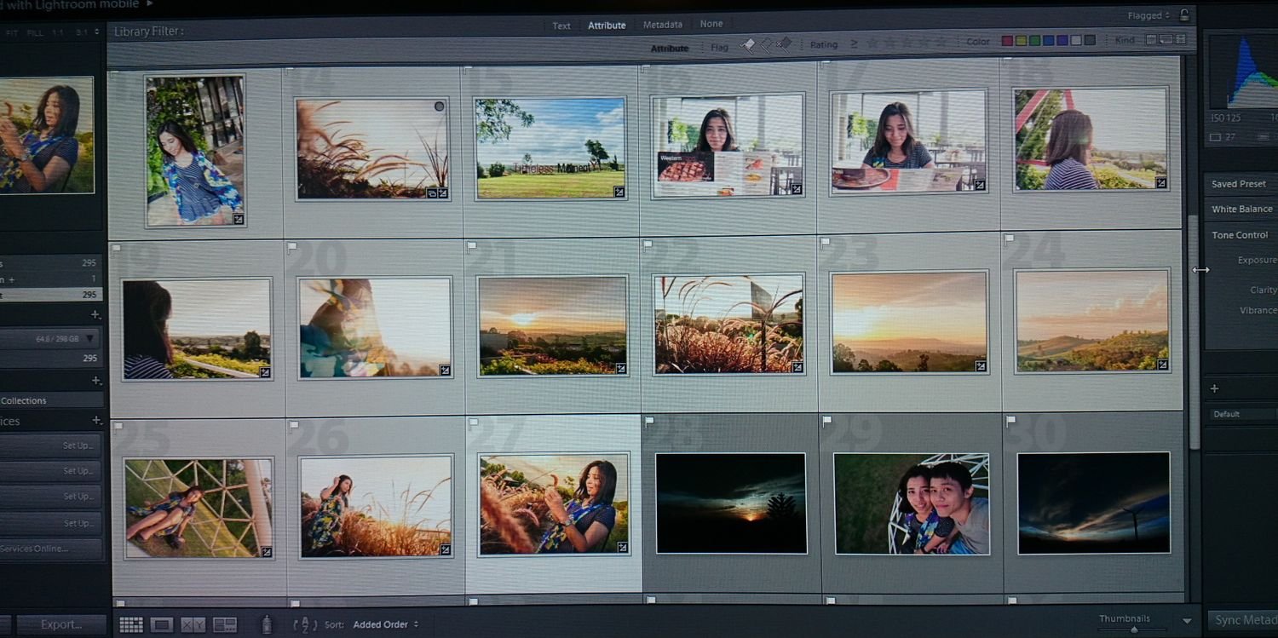The height and width of the screenshot is (638, 1278).
Task: Toggle pick flag on thumbnail 21
Action: (x=471, y=245)
